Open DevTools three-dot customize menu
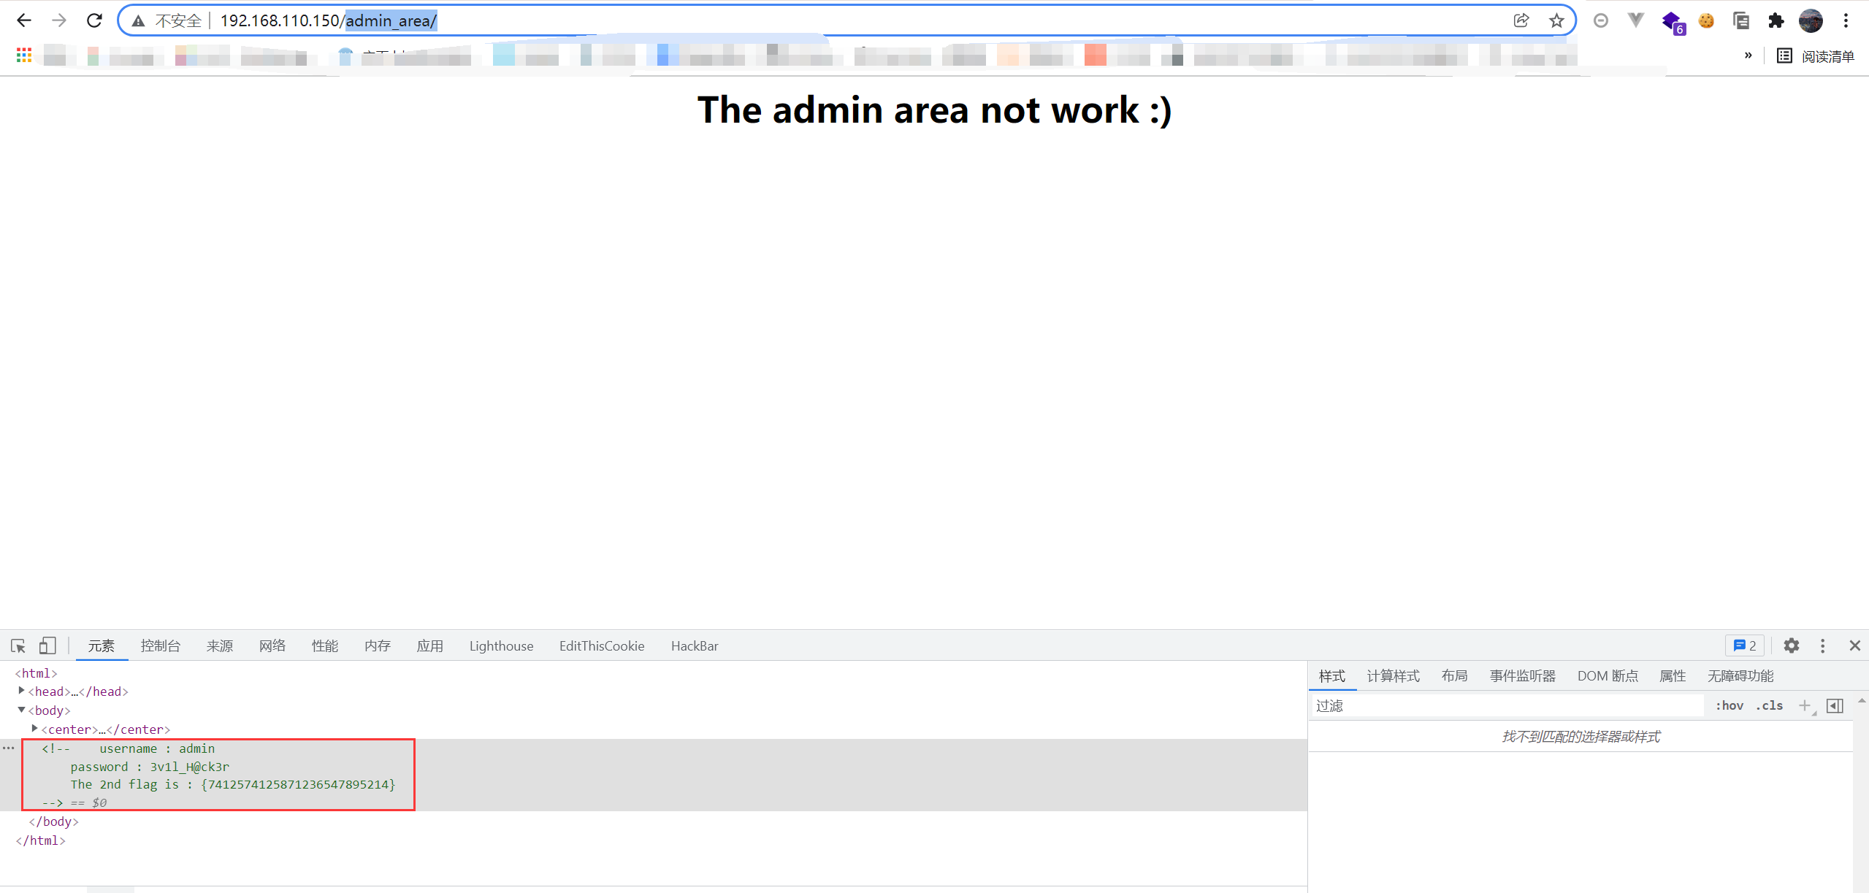The image size is (1869, 893). coord(1822,645)
